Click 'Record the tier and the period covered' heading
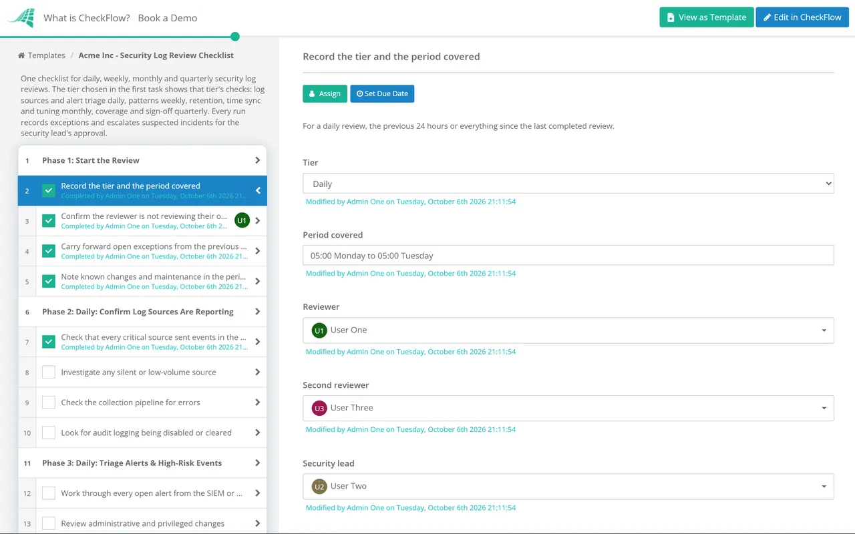This screenshot has width=855, height=534. tap(391, 57)
